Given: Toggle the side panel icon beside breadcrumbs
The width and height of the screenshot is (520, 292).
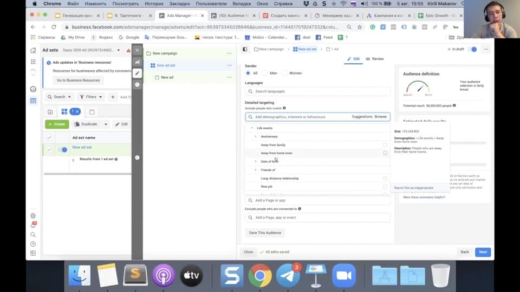Looking at the screenshot, I should [245, 49].
